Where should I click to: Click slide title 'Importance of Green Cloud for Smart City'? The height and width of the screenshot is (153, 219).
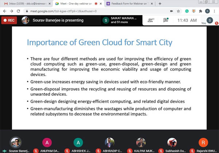(100, 43)
